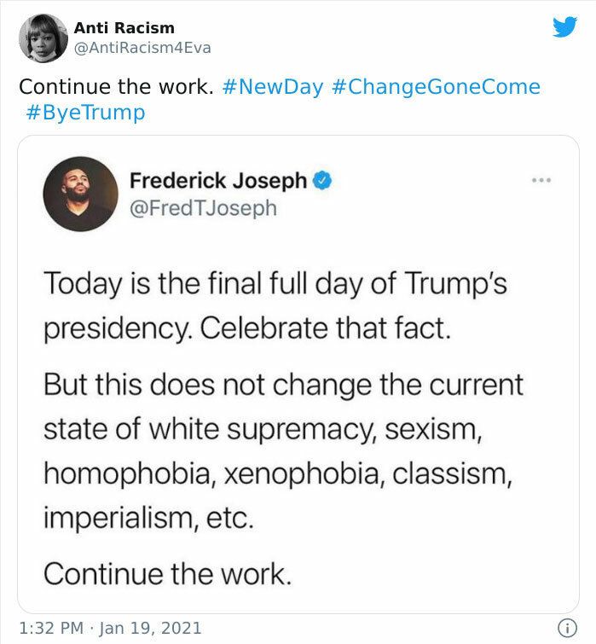Open the three-dot menu on quoted tweet
596x644 pixels.
(541, 180)
